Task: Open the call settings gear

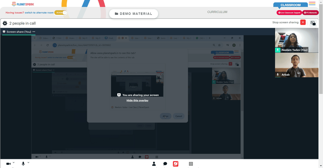Action: pyautogui.click(x=5, y=23)
